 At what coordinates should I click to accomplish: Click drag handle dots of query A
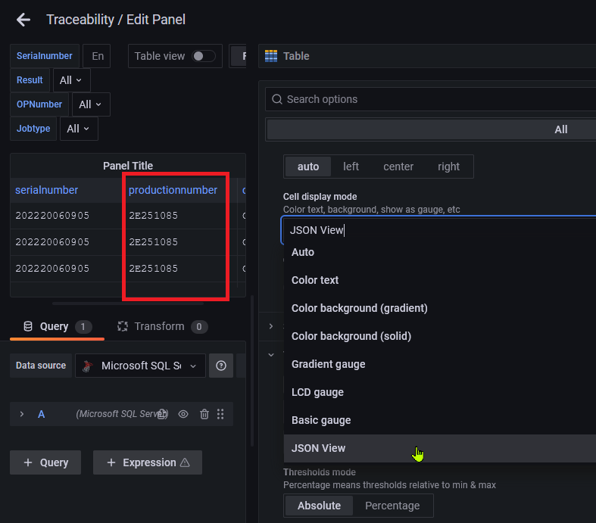coord(220,414)
